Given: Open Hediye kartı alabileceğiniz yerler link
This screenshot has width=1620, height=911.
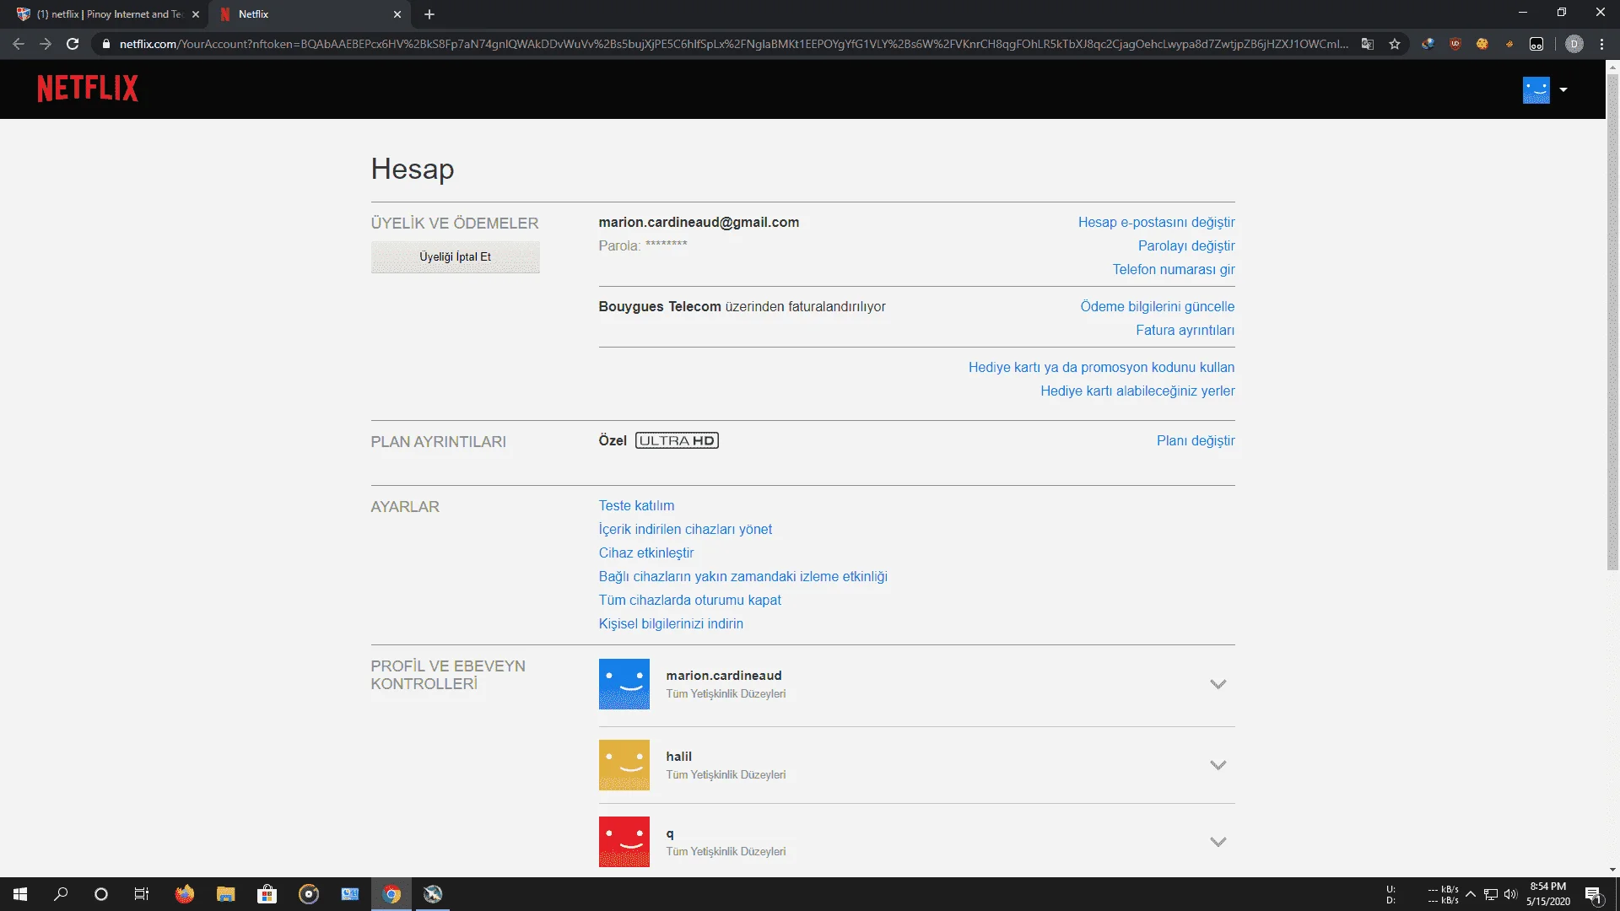Looking at the screenshot, I should point(1137,391).
